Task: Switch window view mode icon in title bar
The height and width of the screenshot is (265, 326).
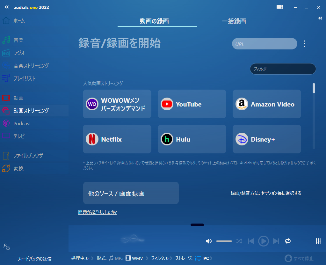Action: (280, 7)
